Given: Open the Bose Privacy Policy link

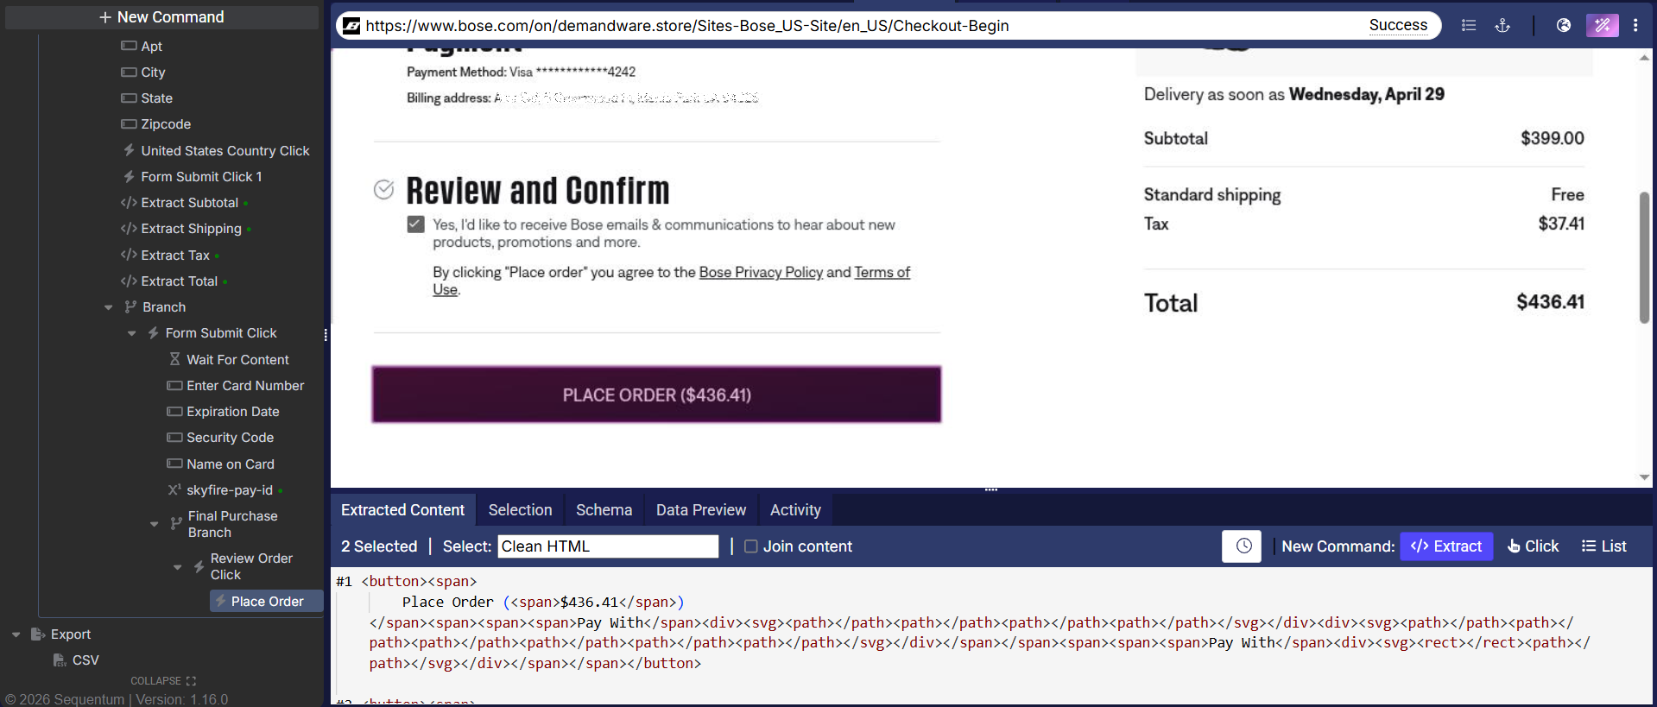Looking at the screenshot, I should [760, 273].
